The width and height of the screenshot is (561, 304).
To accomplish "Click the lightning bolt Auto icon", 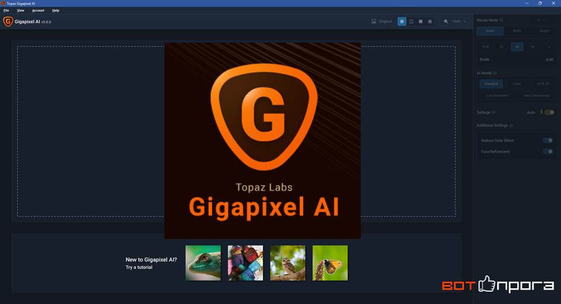I will click(541, 112).
